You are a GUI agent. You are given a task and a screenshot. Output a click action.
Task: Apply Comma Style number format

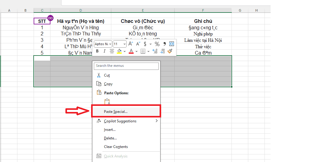(165, 44)
